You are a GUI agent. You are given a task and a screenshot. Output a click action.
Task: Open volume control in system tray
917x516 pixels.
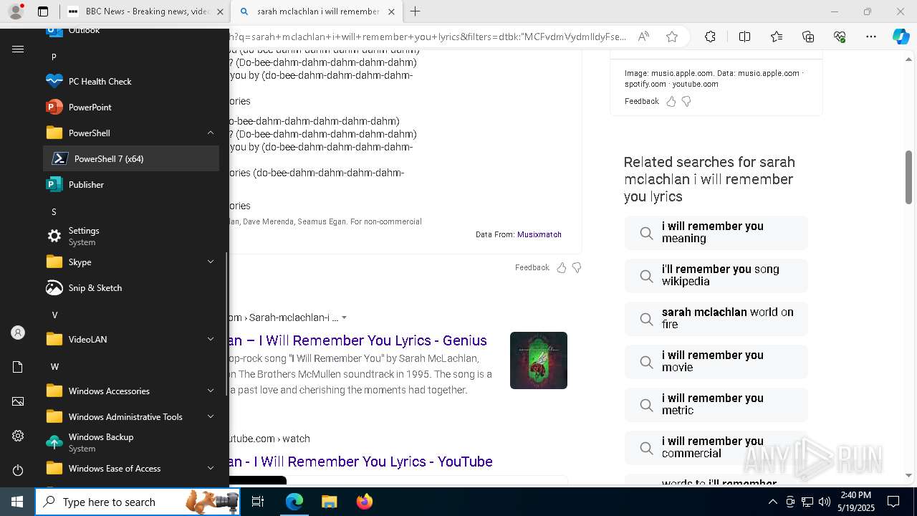[825, 502]
